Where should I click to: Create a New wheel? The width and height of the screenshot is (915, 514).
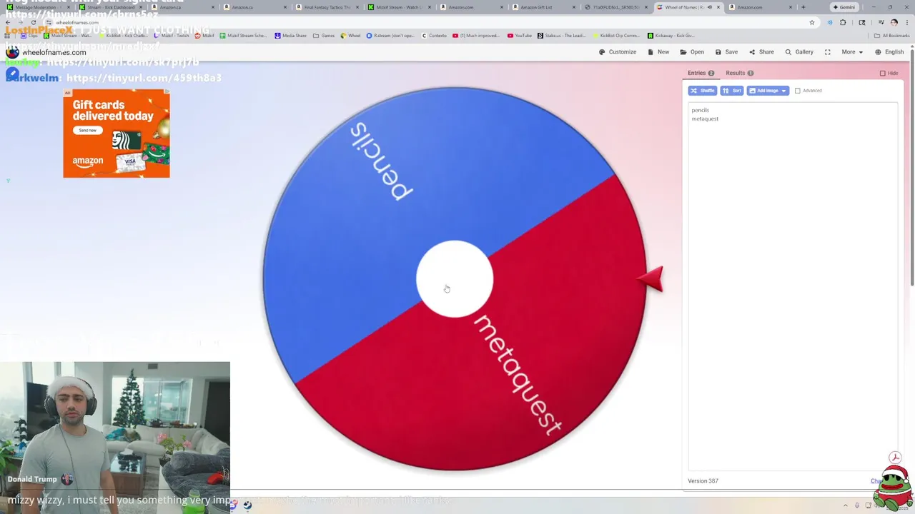(658, 52)
